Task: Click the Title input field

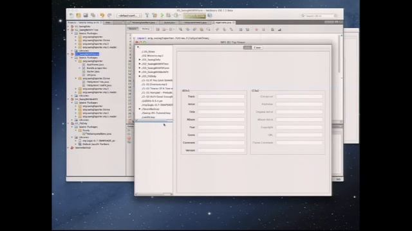Action: pyautogui.click(x=221, y=112)
